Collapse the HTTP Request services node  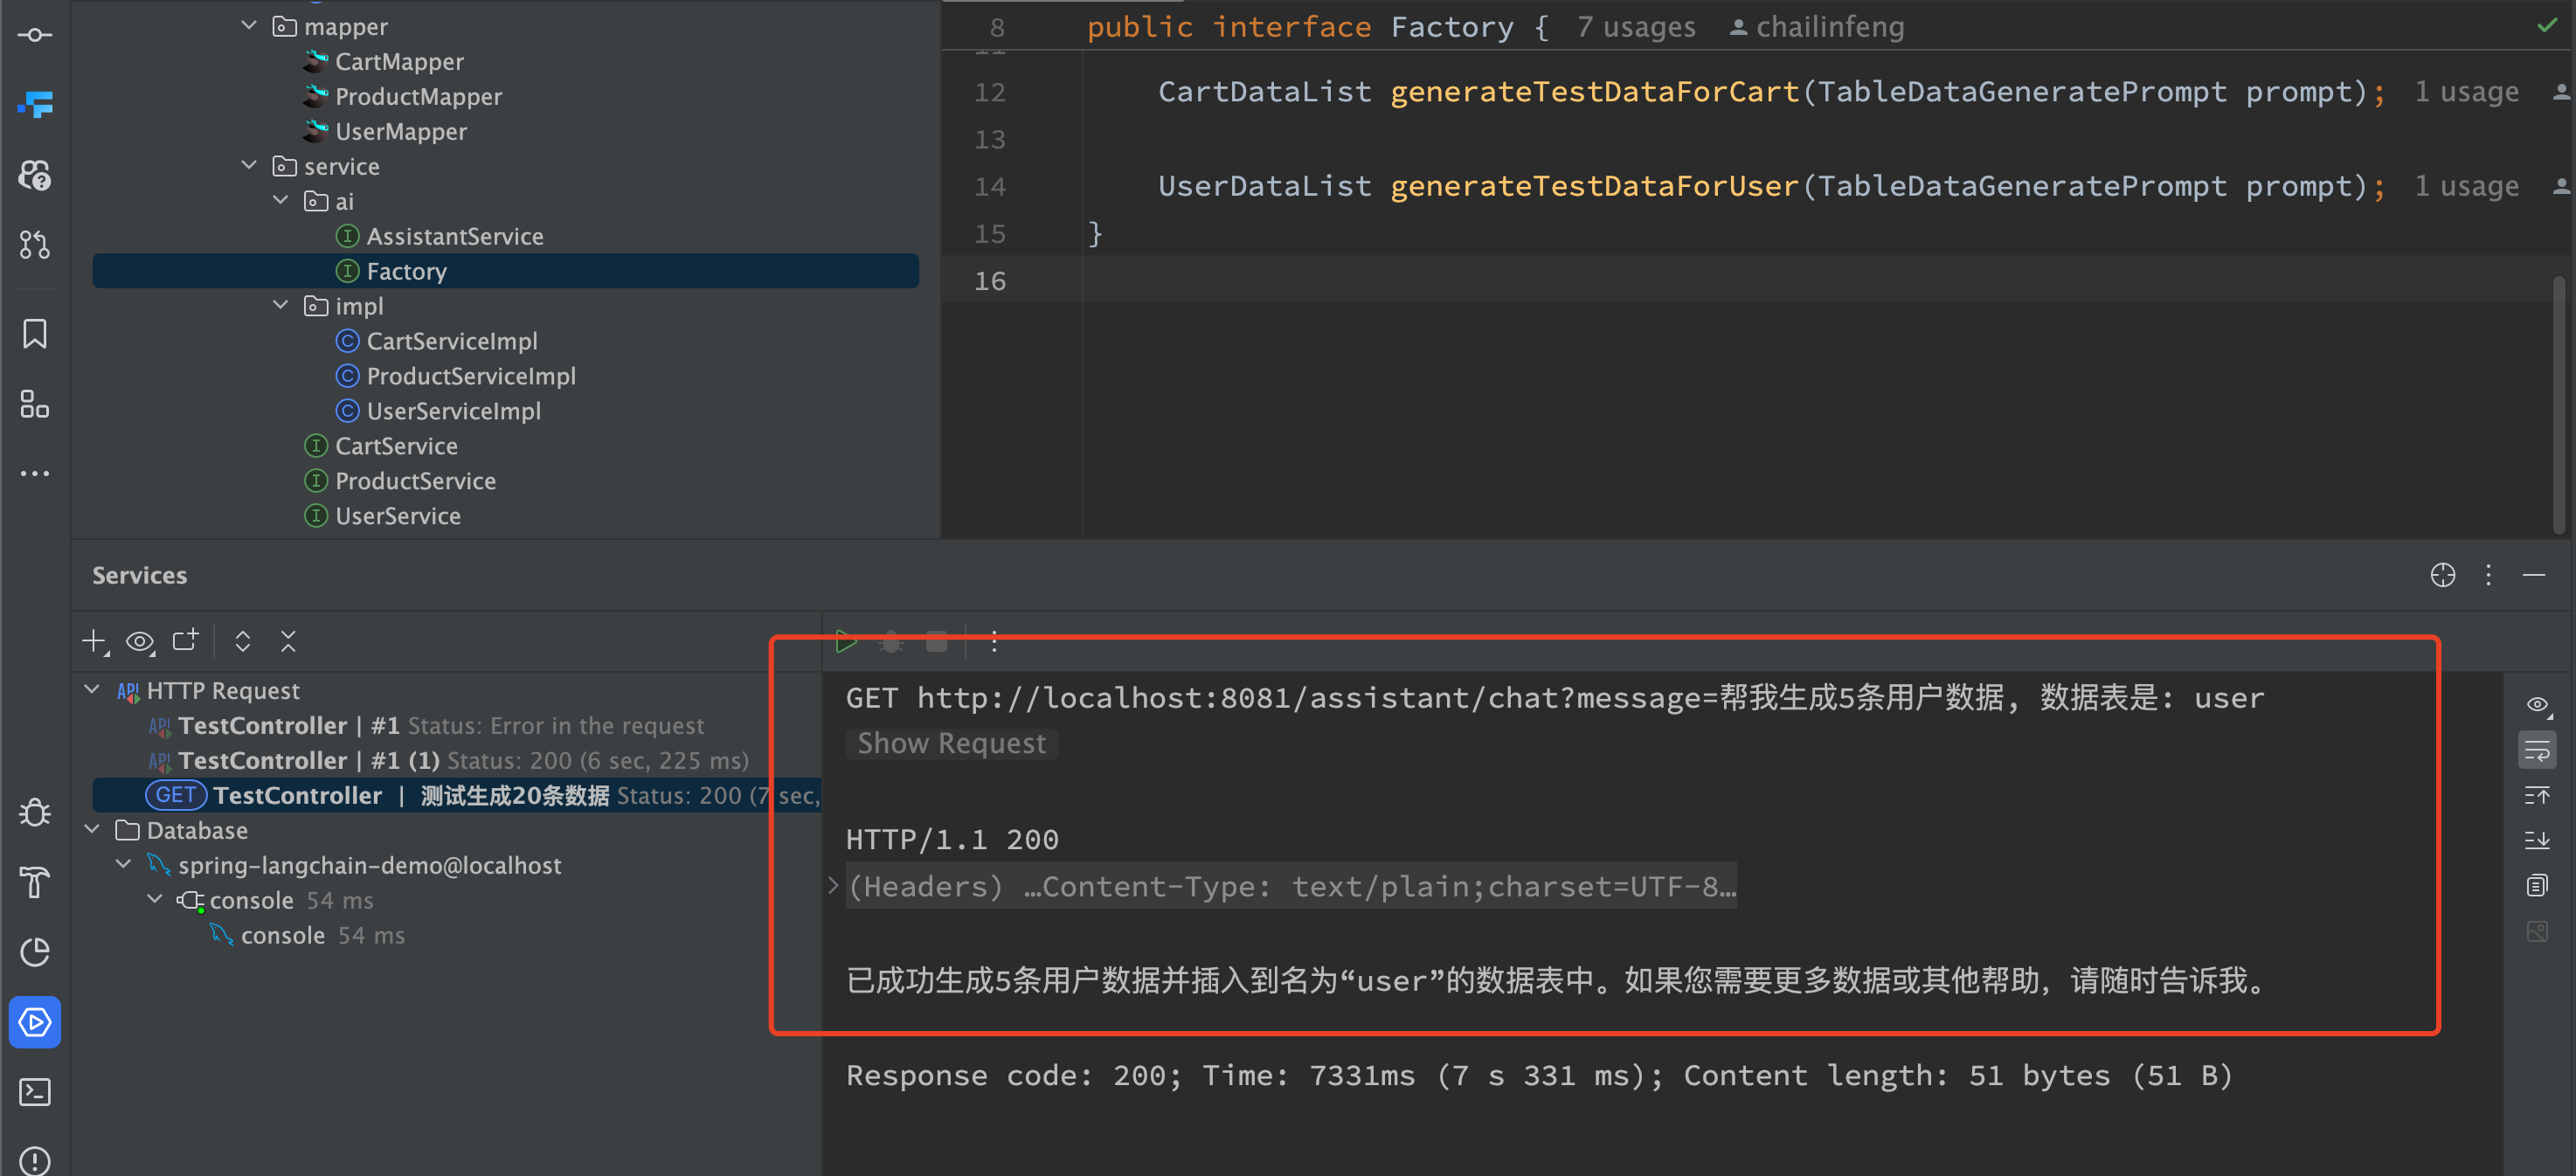pos(92,690)
